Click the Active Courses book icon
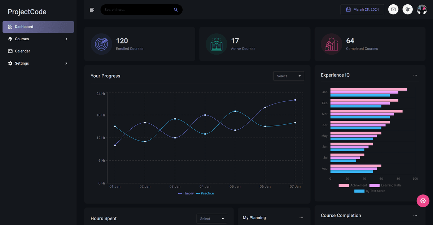433x225 pixels. click(216, 44)
